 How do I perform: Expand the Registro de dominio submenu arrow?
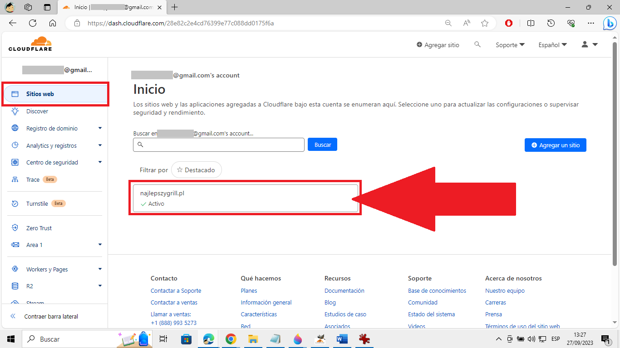point(100,128)
